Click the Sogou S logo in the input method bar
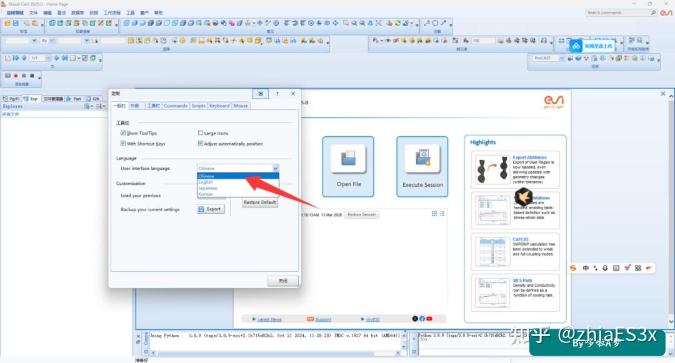Screen dimensions: 675x363 (573, 268)
